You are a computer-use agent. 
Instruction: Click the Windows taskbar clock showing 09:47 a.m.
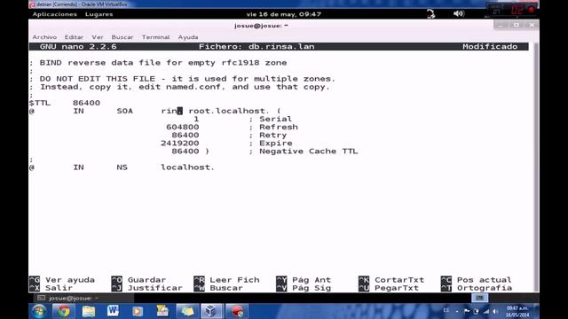(x=517, y=311)
